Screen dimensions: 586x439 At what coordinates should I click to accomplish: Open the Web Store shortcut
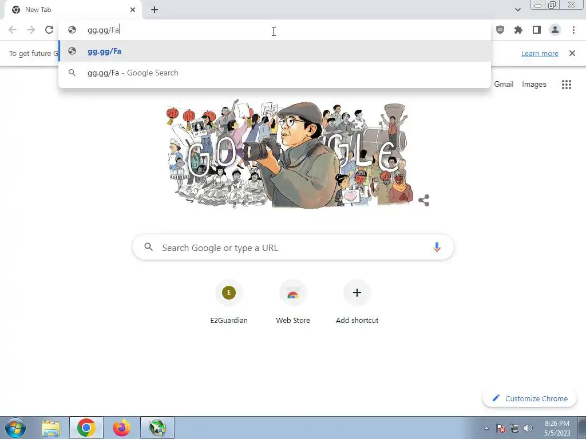point(293,302)
